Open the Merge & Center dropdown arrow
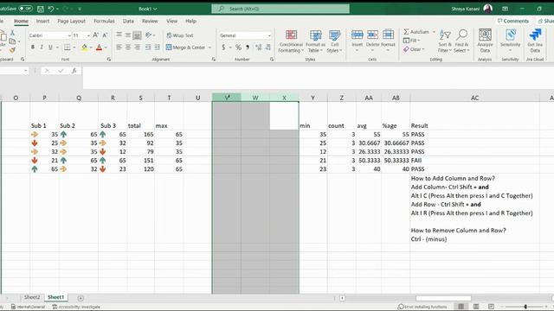 (x=210, y=48)
